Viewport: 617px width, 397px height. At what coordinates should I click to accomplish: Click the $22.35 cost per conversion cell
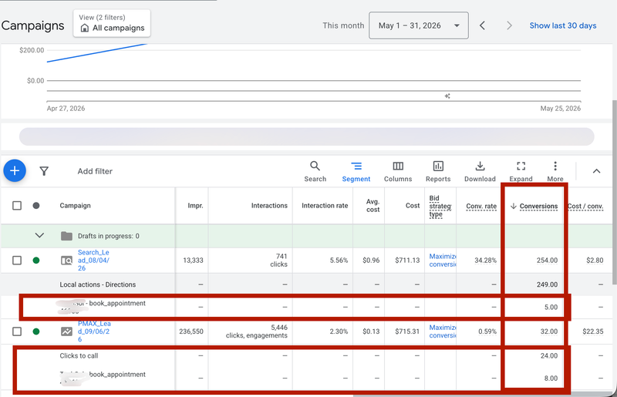pyautogui.click(x=593, y=331)
